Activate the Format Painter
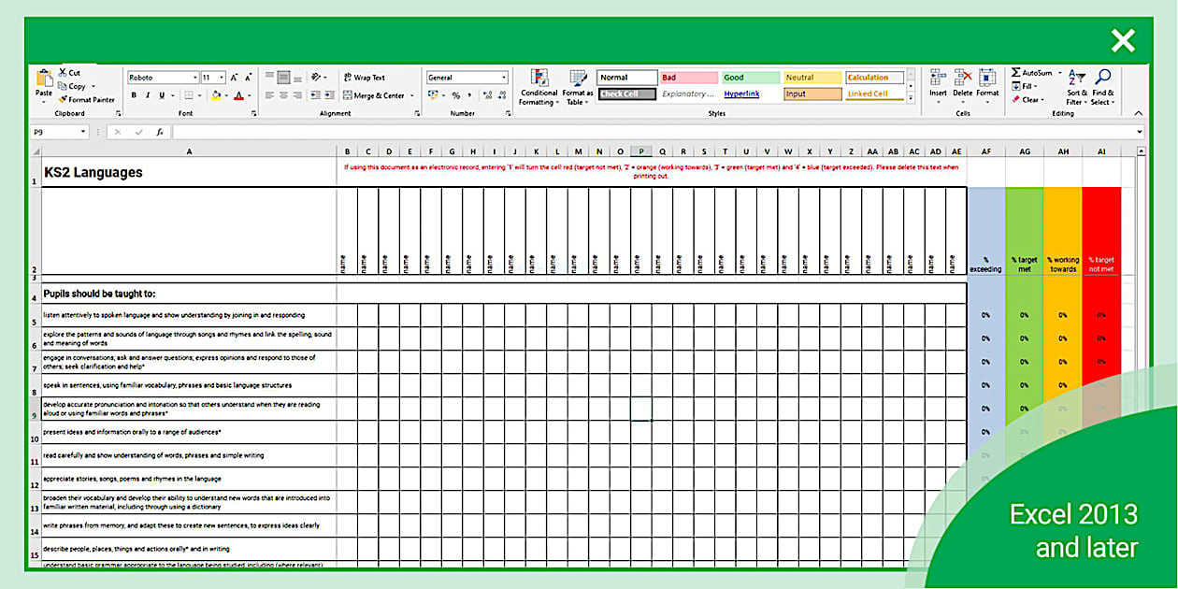Viewport: 1178px width, 589px height. (82, 100)
